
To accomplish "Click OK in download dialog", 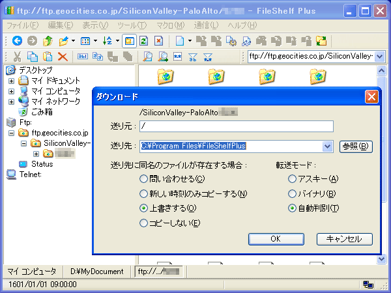I will pyautogui.click(x=276, y=239).
